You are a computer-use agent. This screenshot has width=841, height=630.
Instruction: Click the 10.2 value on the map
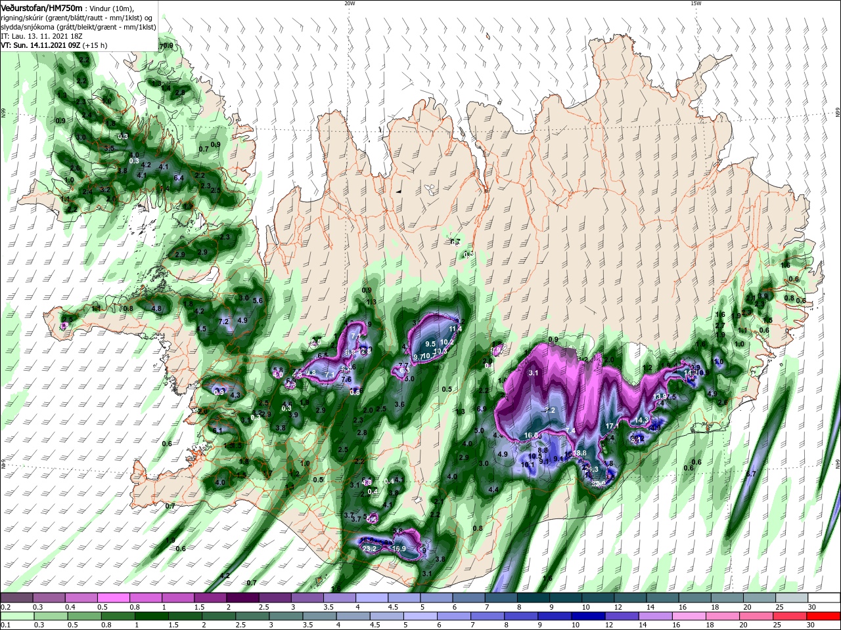[x=447, y=342]
